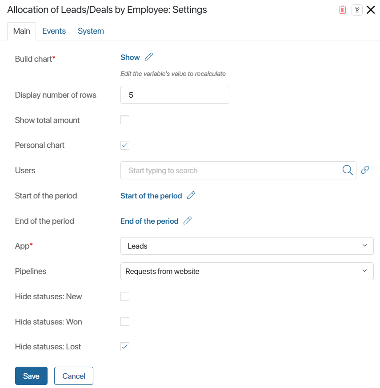Click the Show link for Build chart

tap(130, 57)
